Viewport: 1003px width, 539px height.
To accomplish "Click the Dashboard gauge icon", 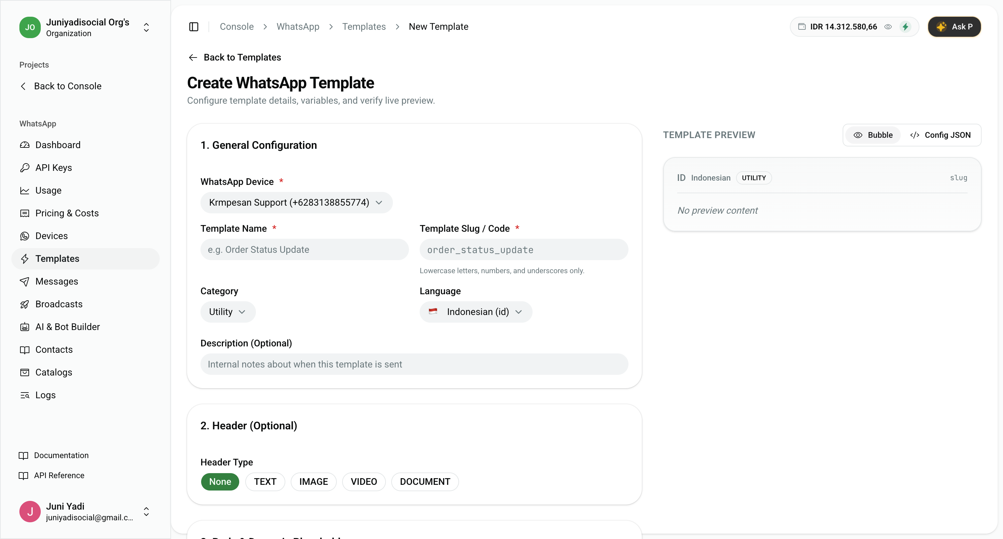I will pos(24,145).
